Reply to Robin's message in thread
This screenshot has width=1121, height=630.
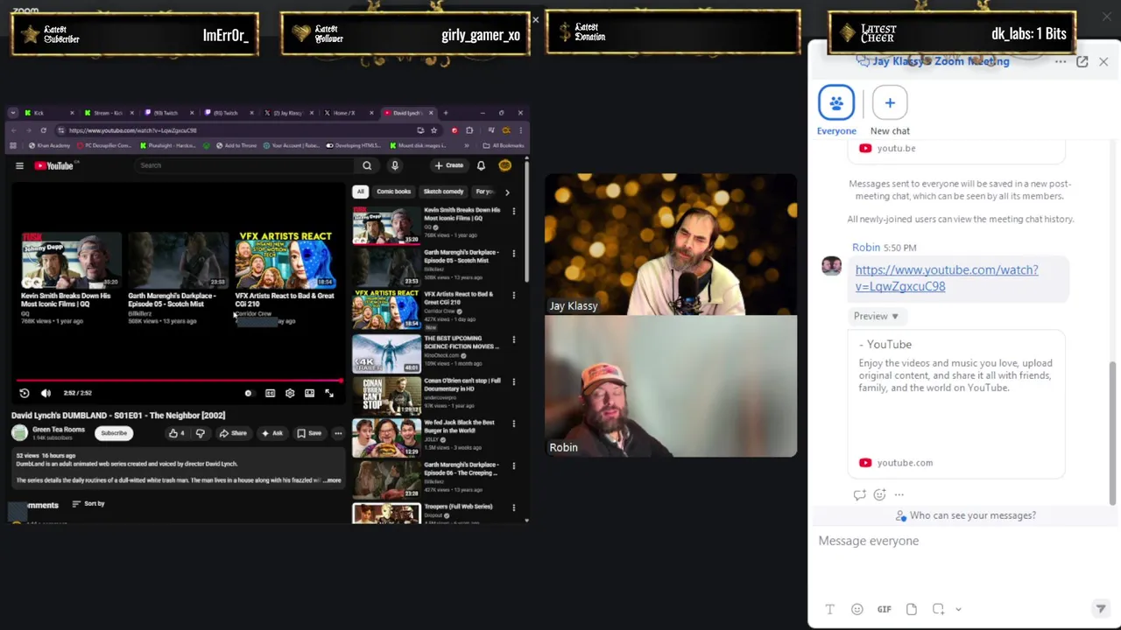coord(860,494)
